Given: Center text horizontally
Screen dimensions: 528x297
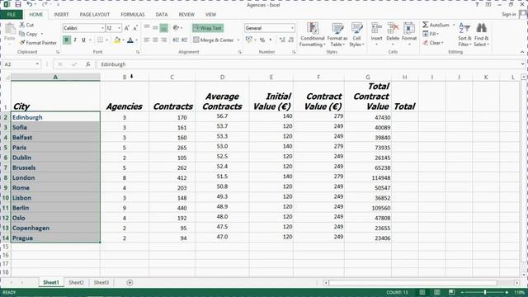Looking at the screenshot, I should tap(155, 40).
